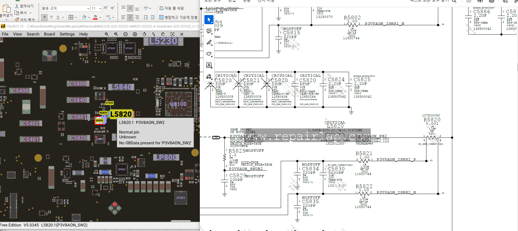Toggle bold formatting (가) in Excel ribbon

(44, 17)
